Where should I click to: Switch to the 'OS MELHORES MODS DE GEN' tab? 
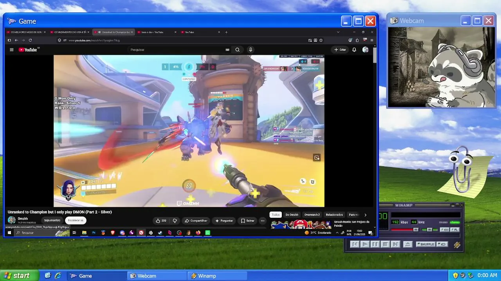tap(27, 32)
